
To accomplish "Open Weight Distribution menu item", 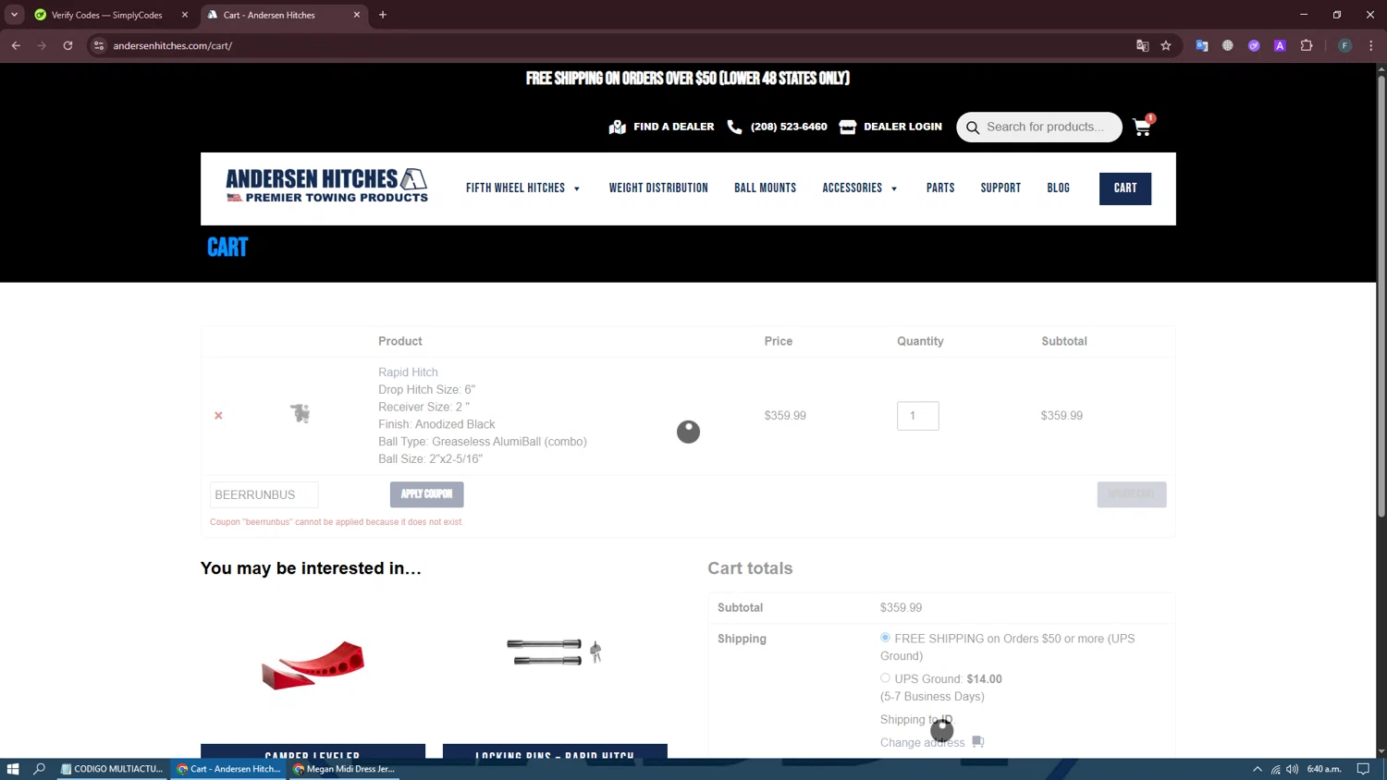I will point(658,189).
